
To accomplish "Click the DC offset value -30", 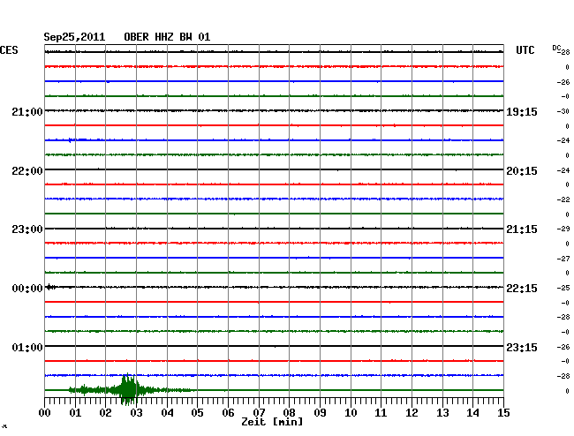I will click(x=563, y=111).
